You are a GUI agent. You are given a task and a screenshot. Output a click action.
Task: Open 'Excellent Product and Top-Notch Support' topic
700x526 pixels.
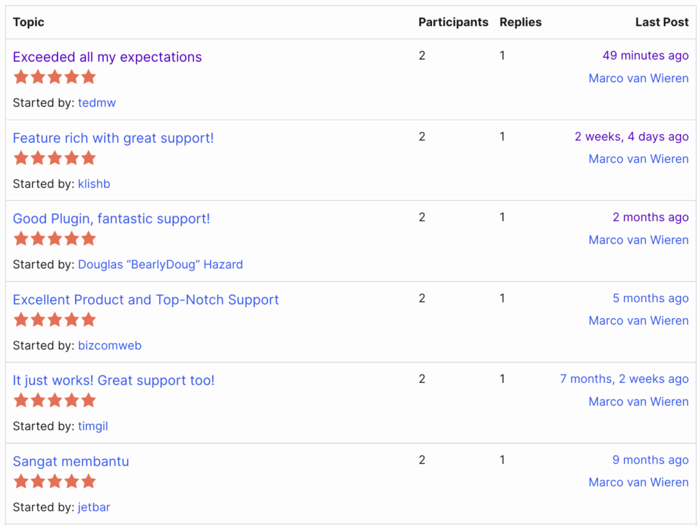[146, 300]
